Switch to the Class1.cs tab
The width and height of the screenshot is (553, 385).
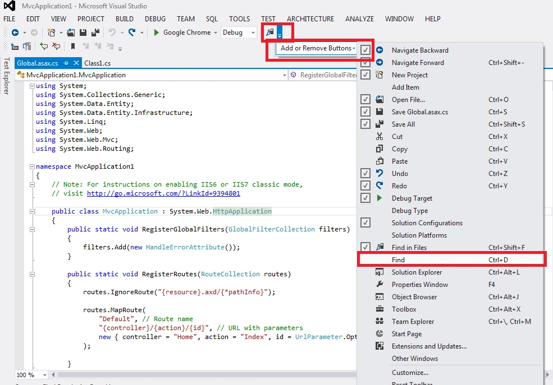pyautogui.click(x=97, y=63)
